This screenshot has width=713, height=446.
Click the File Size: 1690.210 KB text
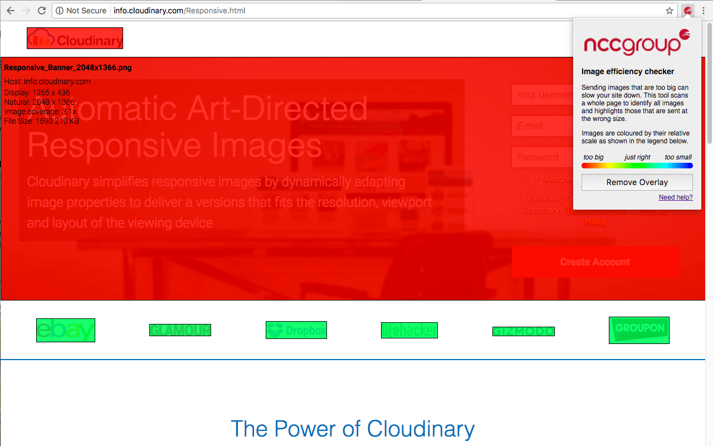click(42, 120)
